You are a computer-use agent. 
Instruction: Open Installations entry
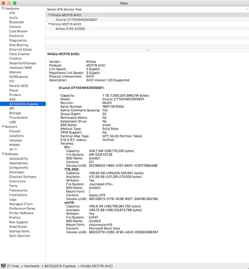point(18,195)
